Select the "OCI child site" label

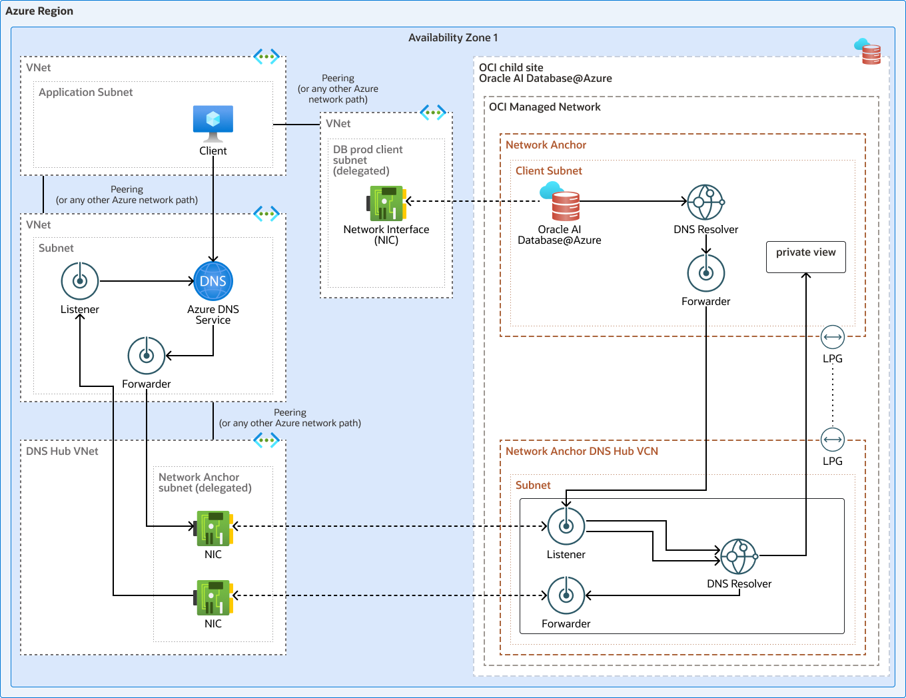pos(511,67)
